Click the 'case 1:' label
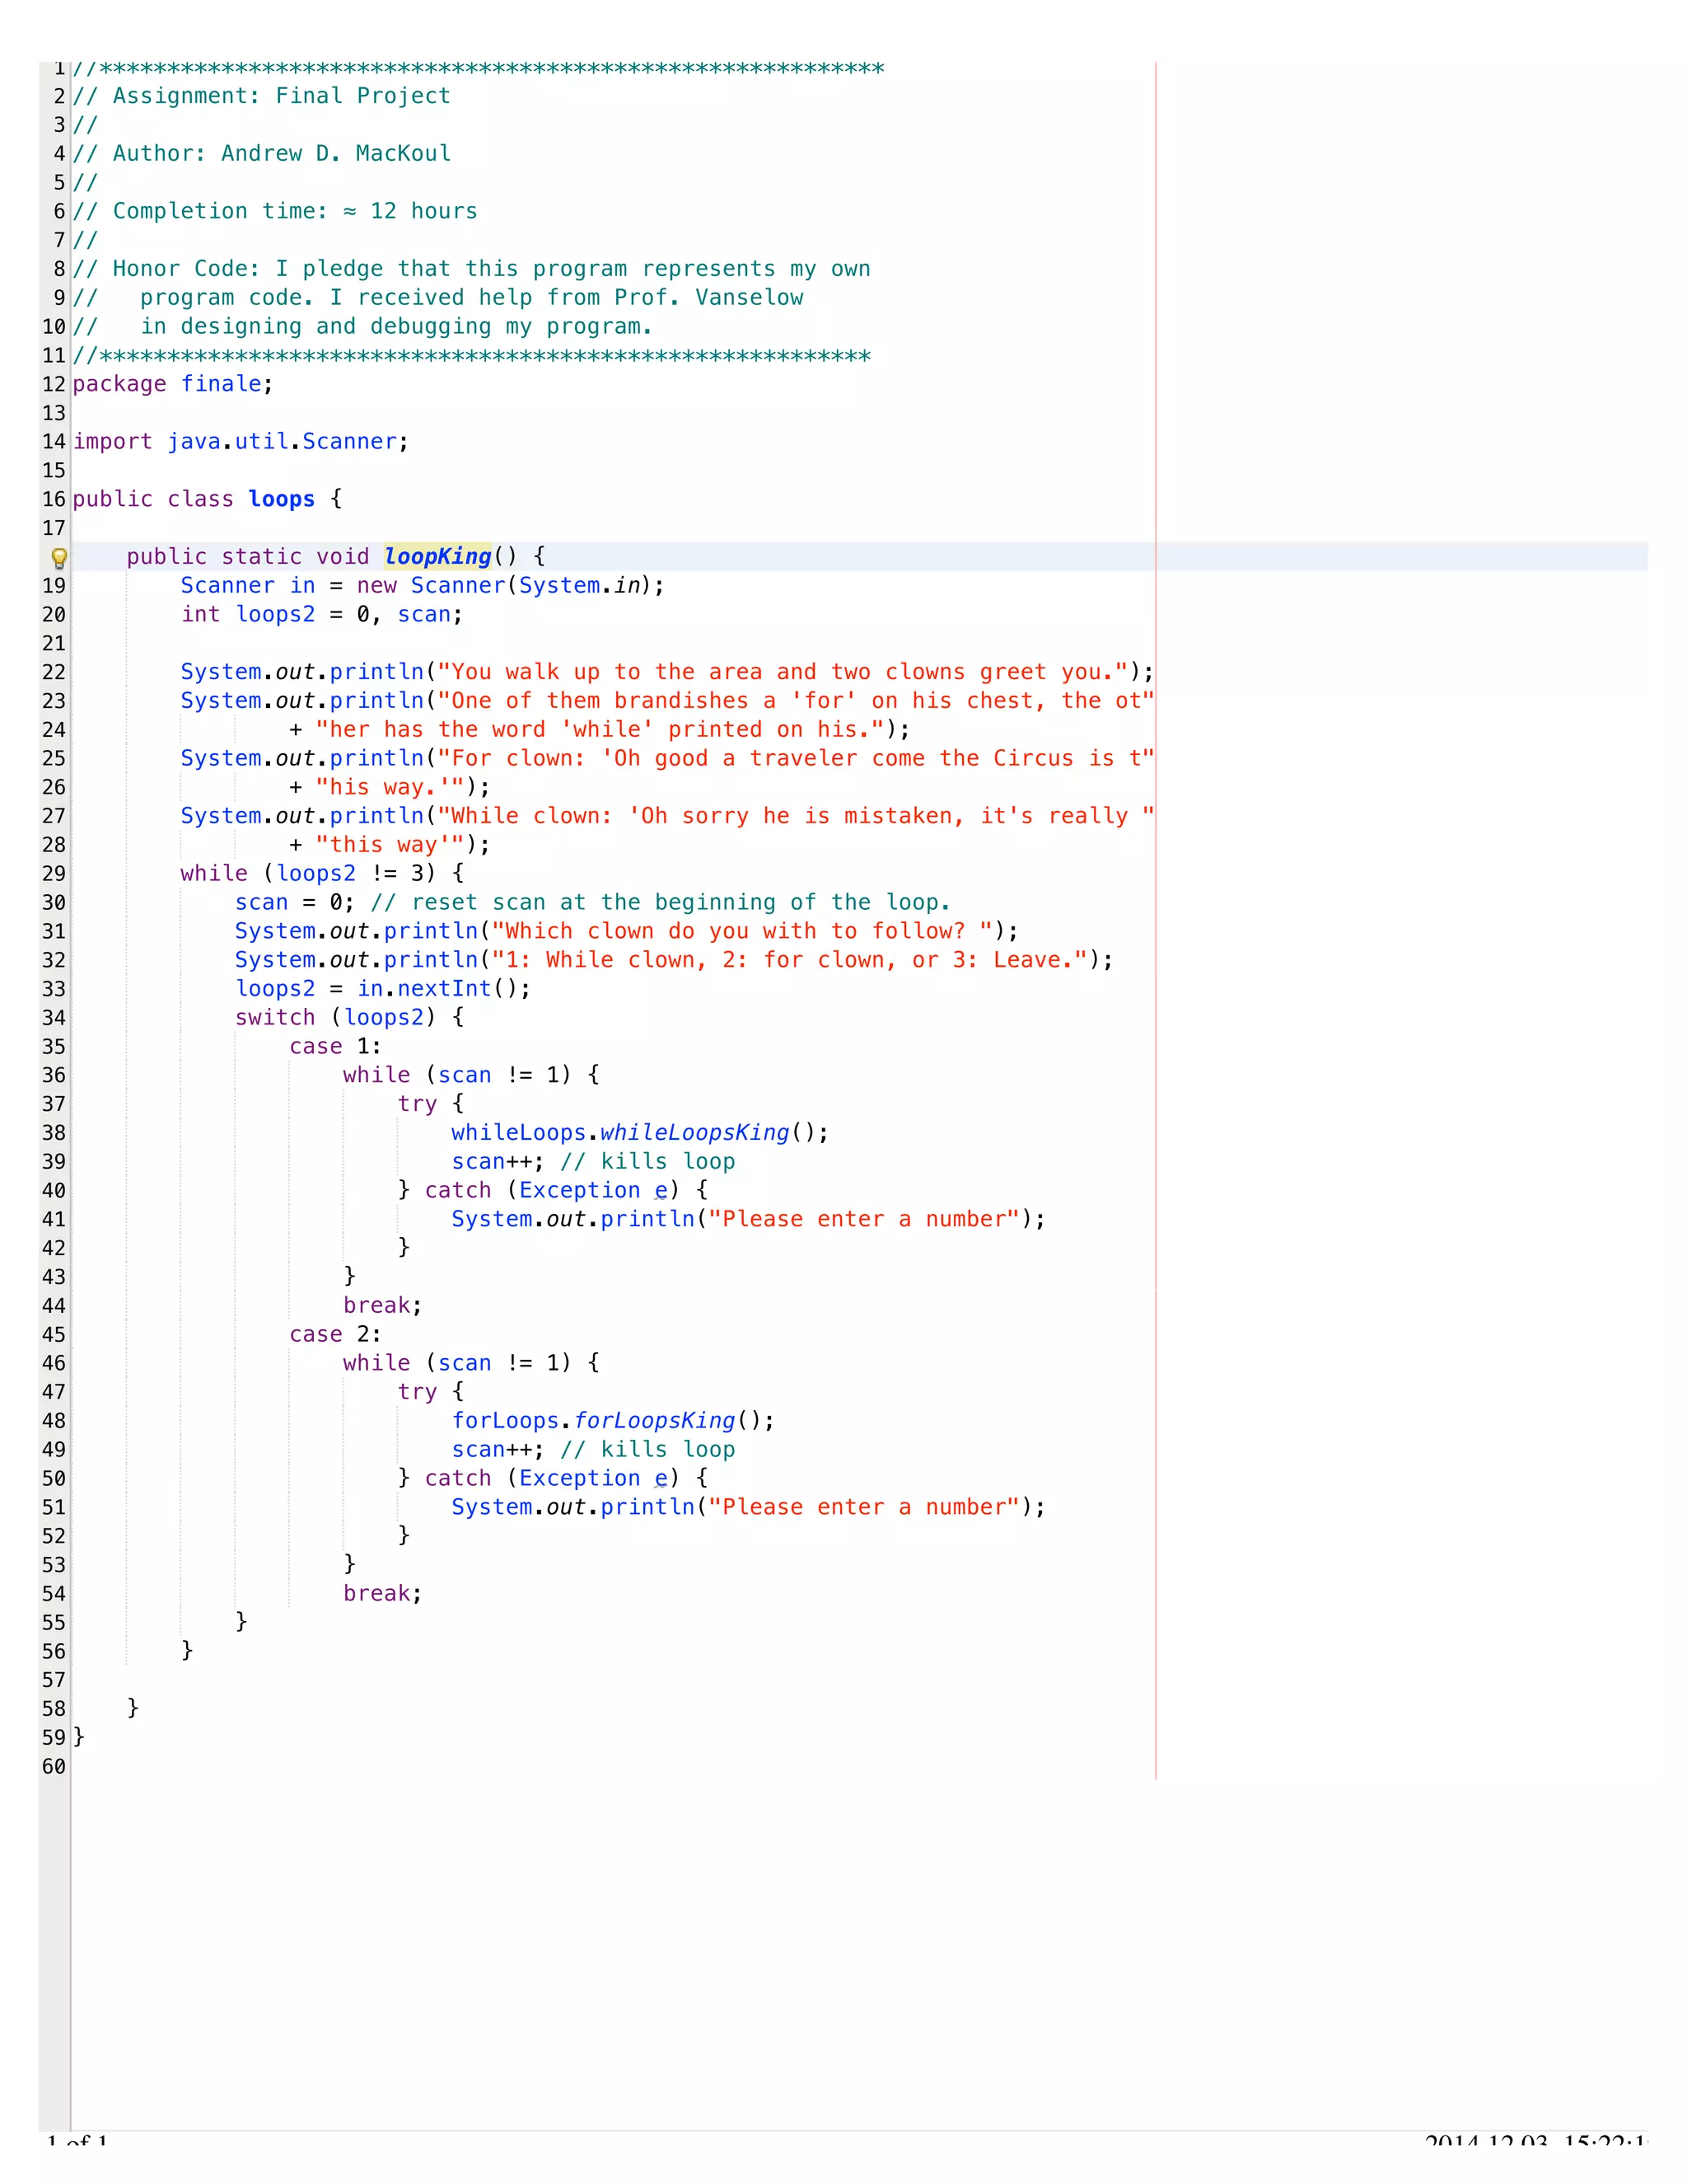Viewport: 1687px width, 2184px height. click(x=336, y=1047)
